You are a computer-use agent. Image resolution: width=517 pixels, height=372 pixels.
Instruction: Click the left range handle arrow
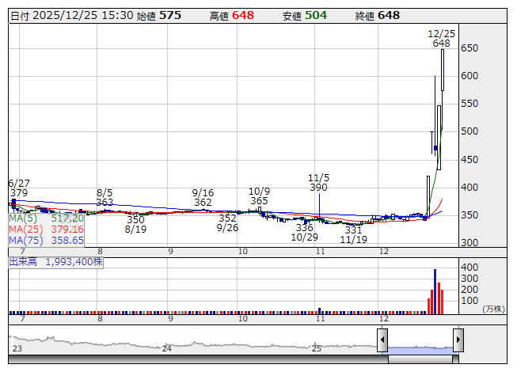[x=382, y=340]
